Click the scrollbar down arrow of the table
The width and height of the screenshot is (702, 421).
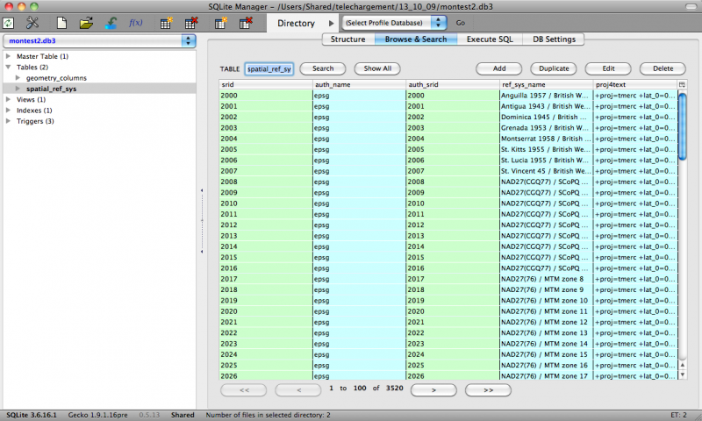pyautogui.click(x=683, y=375)
